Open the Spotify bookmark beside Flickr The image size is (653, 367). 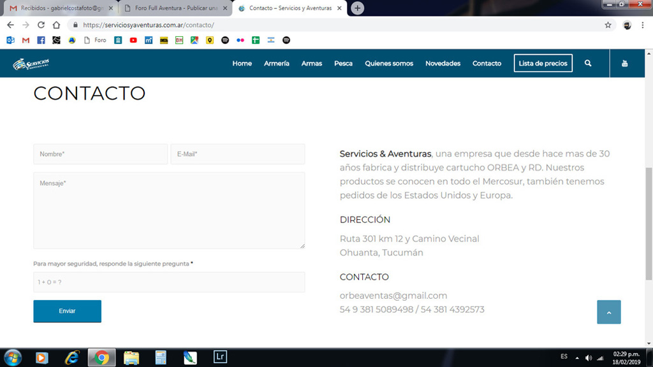click(x=225, y=40)
